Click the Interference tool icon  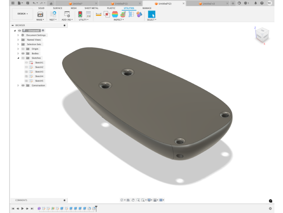107,14
